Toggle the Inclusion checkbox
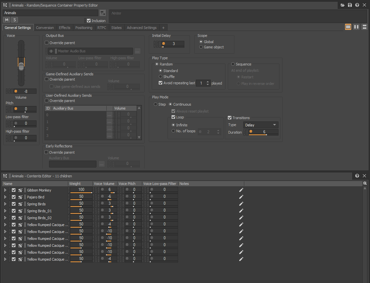 tap(89, 21)
